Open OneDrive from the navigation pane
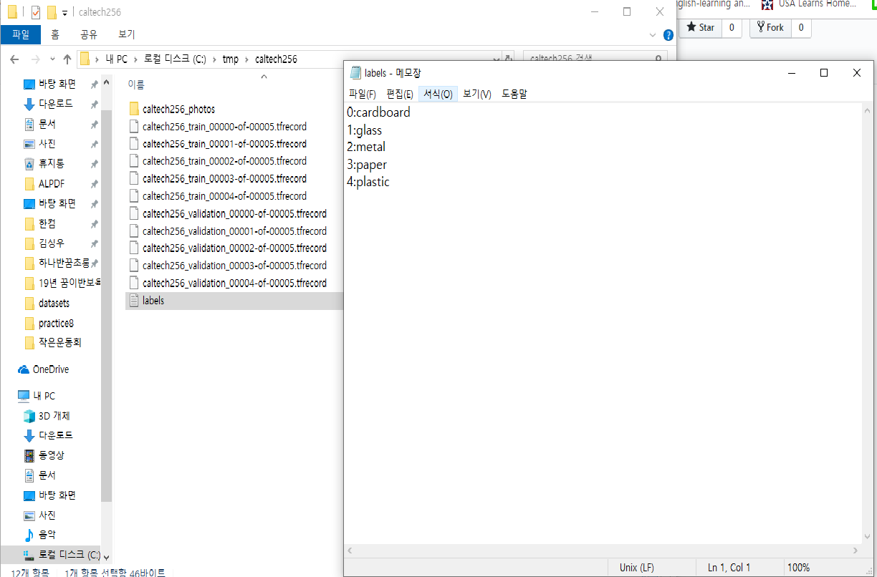 (52, 369)
